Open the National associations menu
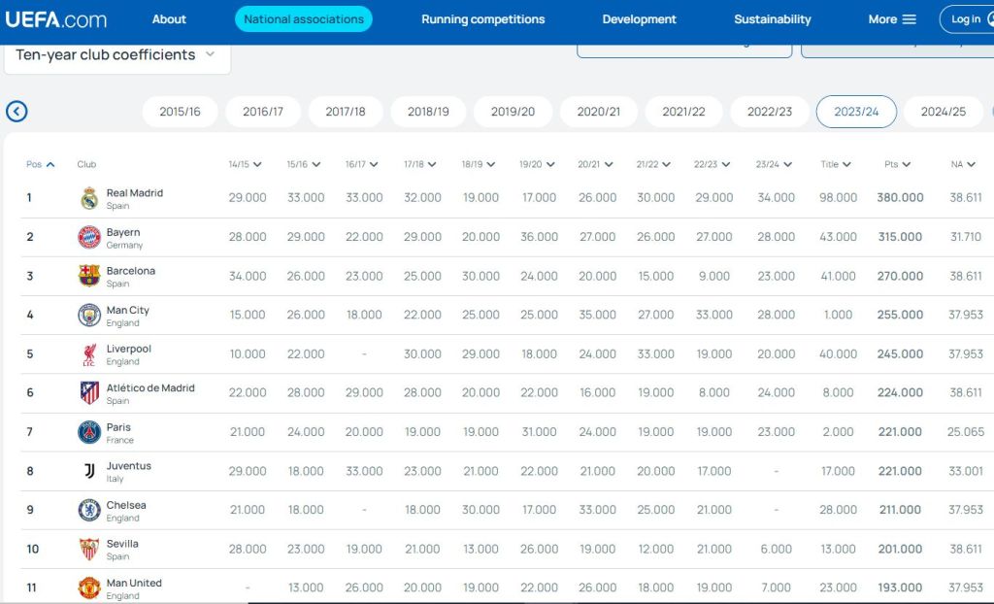 tap(304, 19)
